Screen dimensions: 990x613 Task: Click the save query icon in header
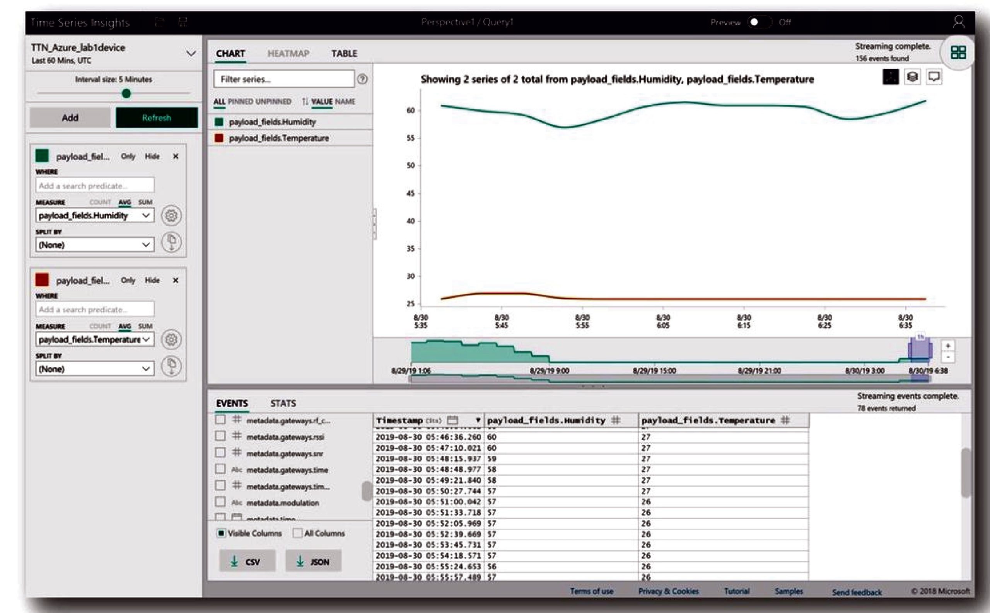(x=183, y=22)
